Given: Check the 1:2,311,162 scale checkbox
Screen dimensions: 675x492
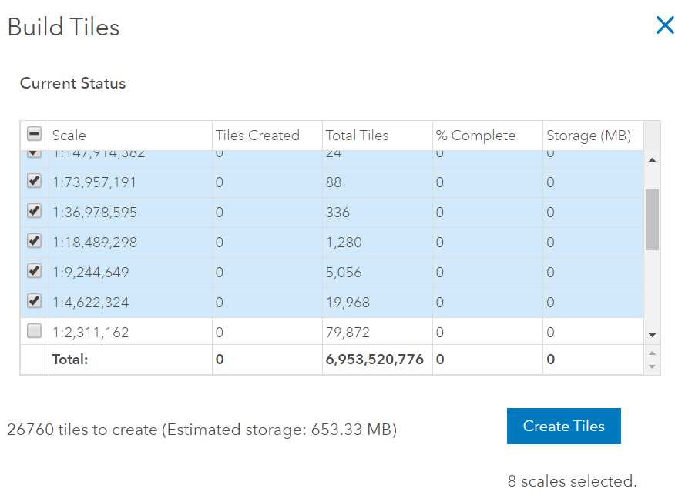Looking at the screenshot, I should pos(34,332).
